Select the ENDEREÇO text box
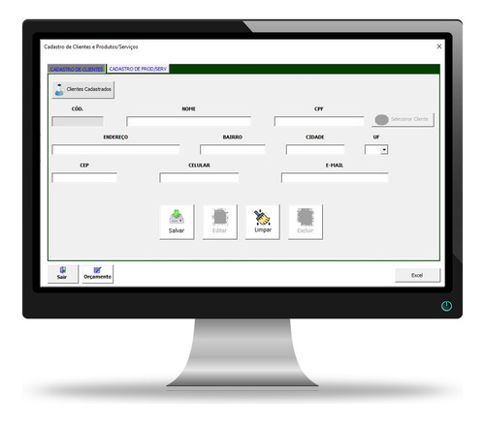 (x=115, y=149)
